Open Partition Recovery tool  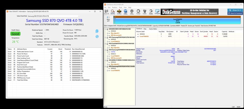tap(113, 12)
